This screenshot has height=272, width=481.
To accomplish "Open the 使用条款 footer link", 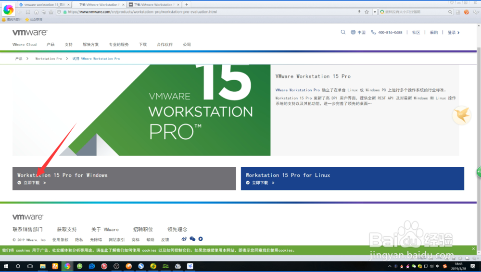I will coord(61,240).
